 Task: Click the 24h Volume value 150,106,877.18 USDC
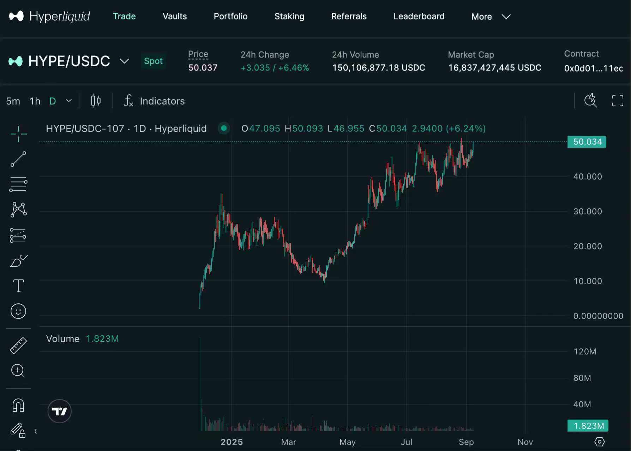[379, 68]
